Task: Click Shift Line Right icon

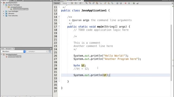Action: pyautogui.click(x=121, y=3)
